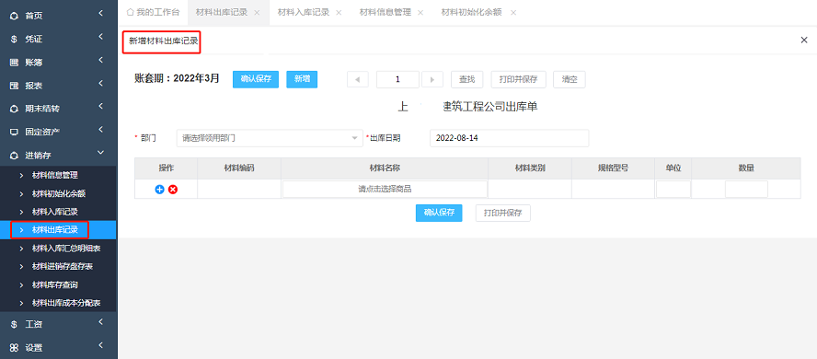This screenshot has width=817, height=359.
Task: Click the 设置 settings icon in sidebar
Action: (x=15, y=348)
